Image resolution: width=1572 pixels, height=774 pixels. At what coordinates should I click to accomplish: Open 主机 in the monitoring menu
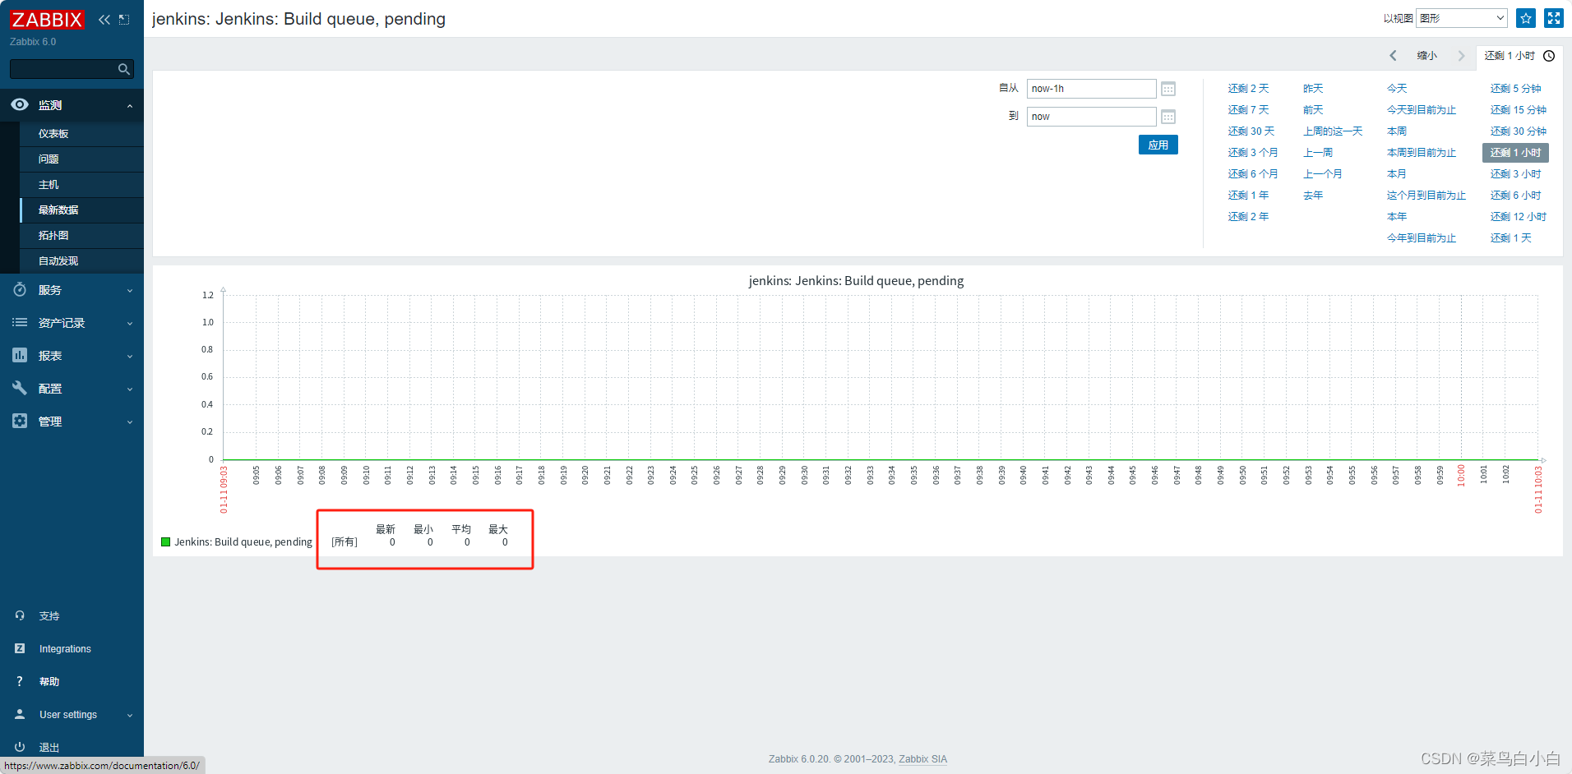[49, 184]
